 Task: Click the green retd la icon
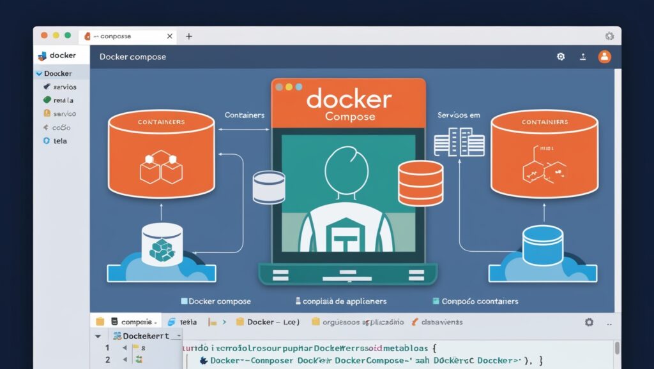[x=47, y=100]
